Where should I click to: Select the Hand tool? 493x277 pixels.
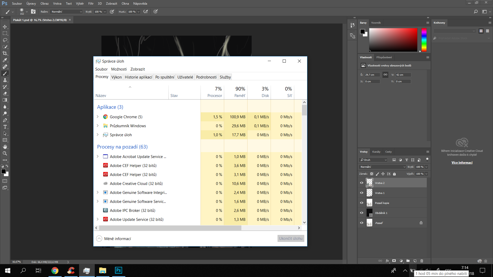click(x=5, y=147)
